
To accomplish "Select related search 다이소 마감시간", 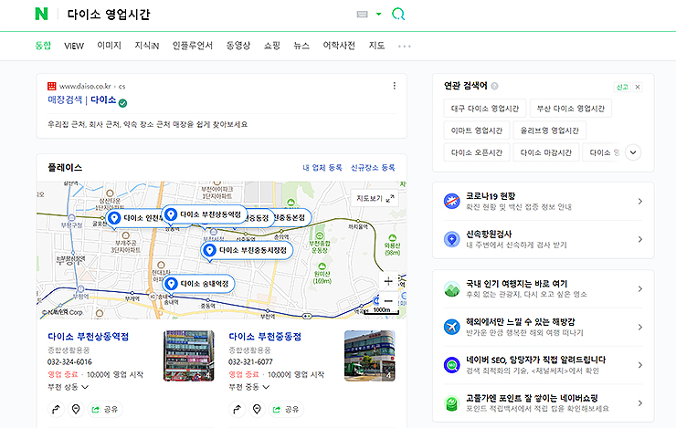I will pos(545,152).
